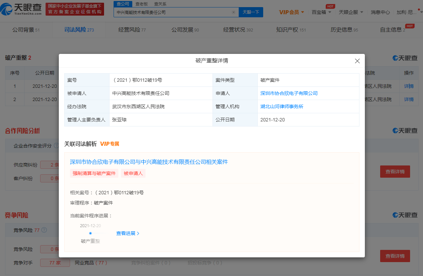Screen dimensions: 423x276
Task: Click the 77 家 competitor count box
Action: (55, 263)
